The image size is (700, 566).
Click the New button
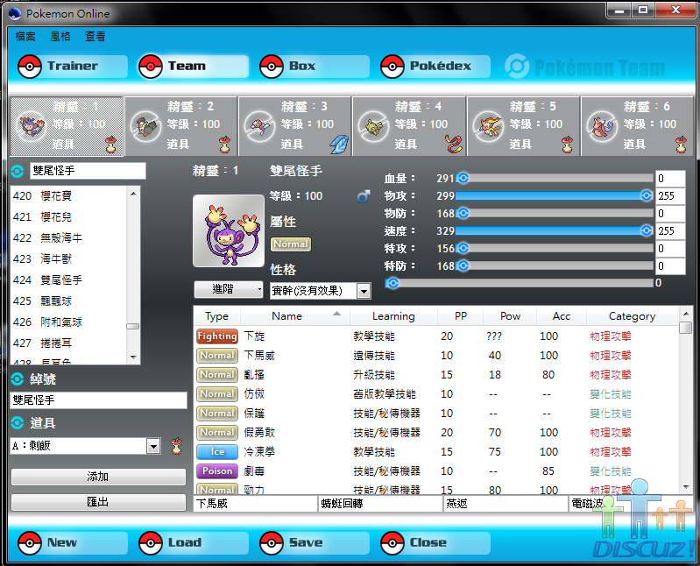point(73,543)
